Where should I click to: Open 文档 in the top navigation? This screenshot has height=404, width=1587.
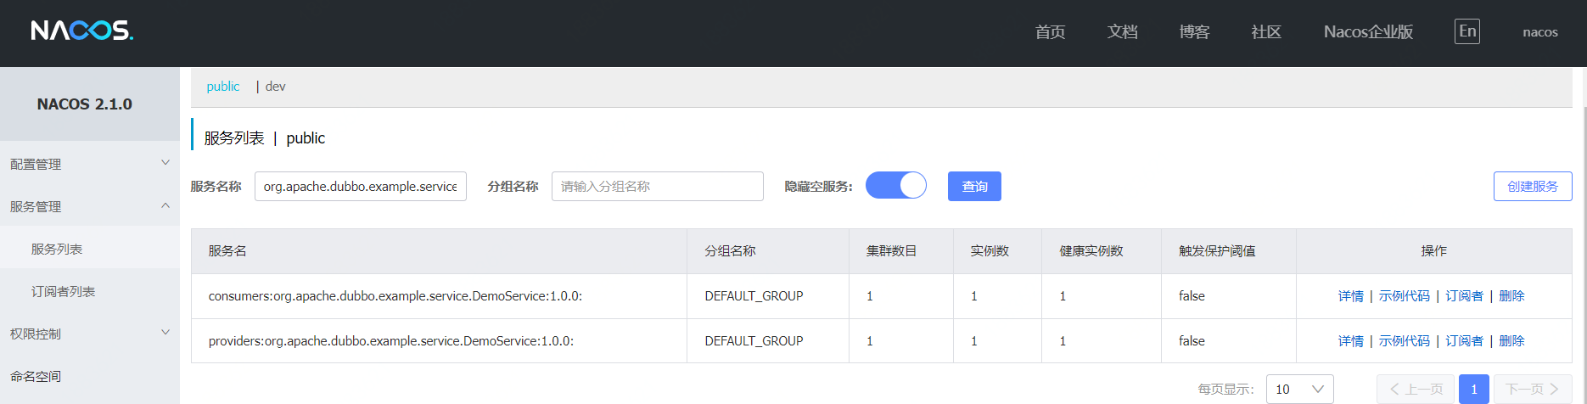tap(1122, 32)
